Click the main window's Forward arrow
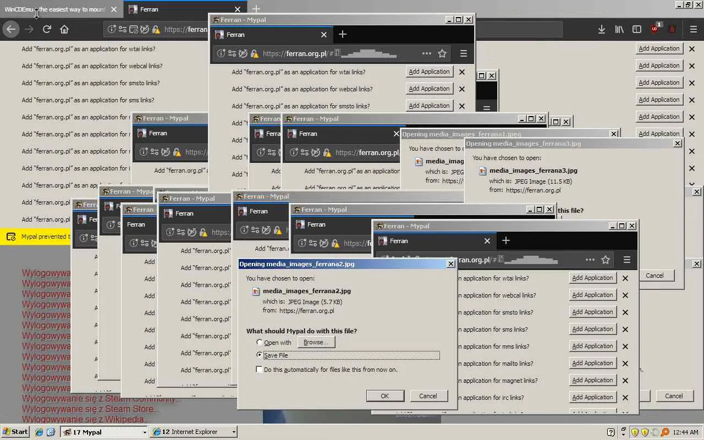Image resolution: width=704 pixels, height=440 pixels. coord(29,29)
